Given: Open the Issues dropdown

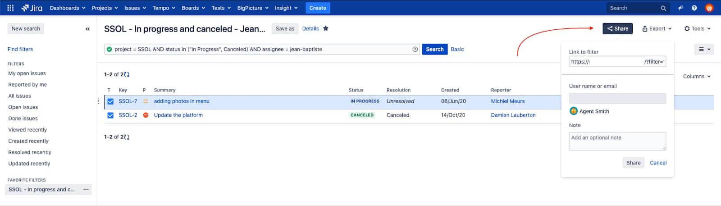Looking at the screenshot, I should (135, 8).
